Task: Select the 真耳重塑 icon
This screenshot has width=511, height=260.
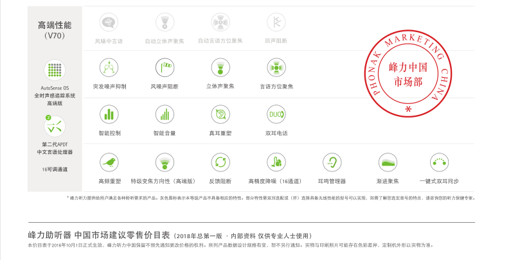Action: pyautogui.click(x=220, y=114)
